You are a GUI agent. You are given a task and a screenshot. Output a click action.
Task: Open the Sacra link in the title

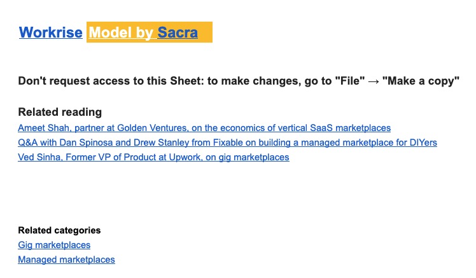[178, 32]
